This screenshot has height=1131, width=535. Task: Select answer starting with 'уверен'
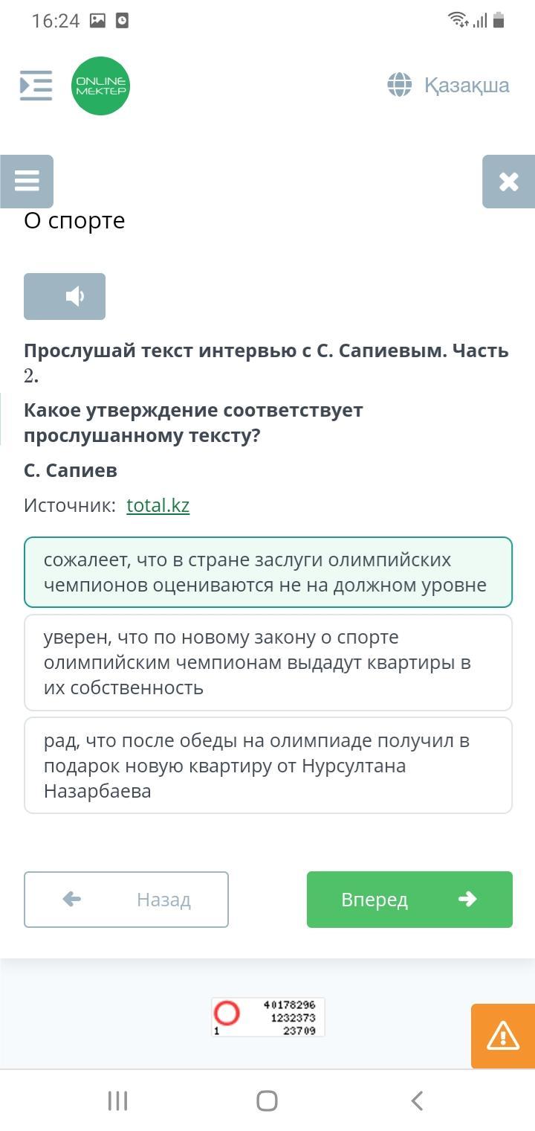click(268, 662)
